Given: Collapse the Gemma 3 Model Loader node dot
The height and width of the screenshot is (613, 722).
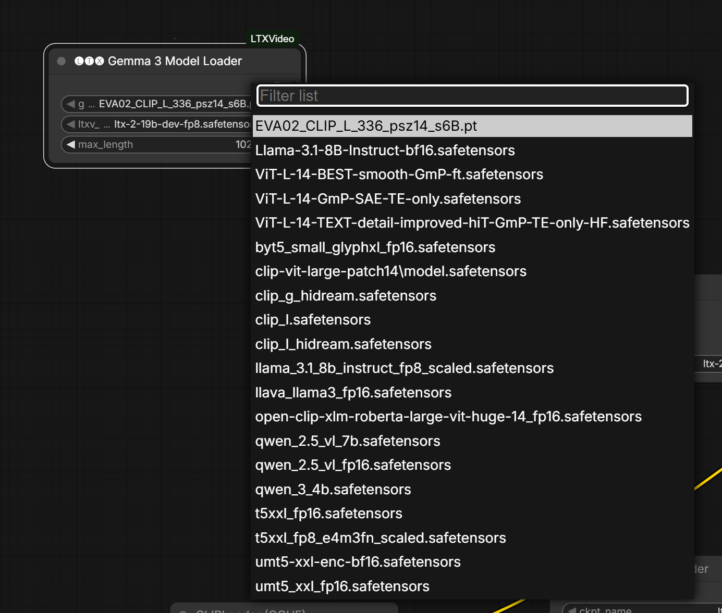Looking at the screenshot, I should (x=62, y=61).
